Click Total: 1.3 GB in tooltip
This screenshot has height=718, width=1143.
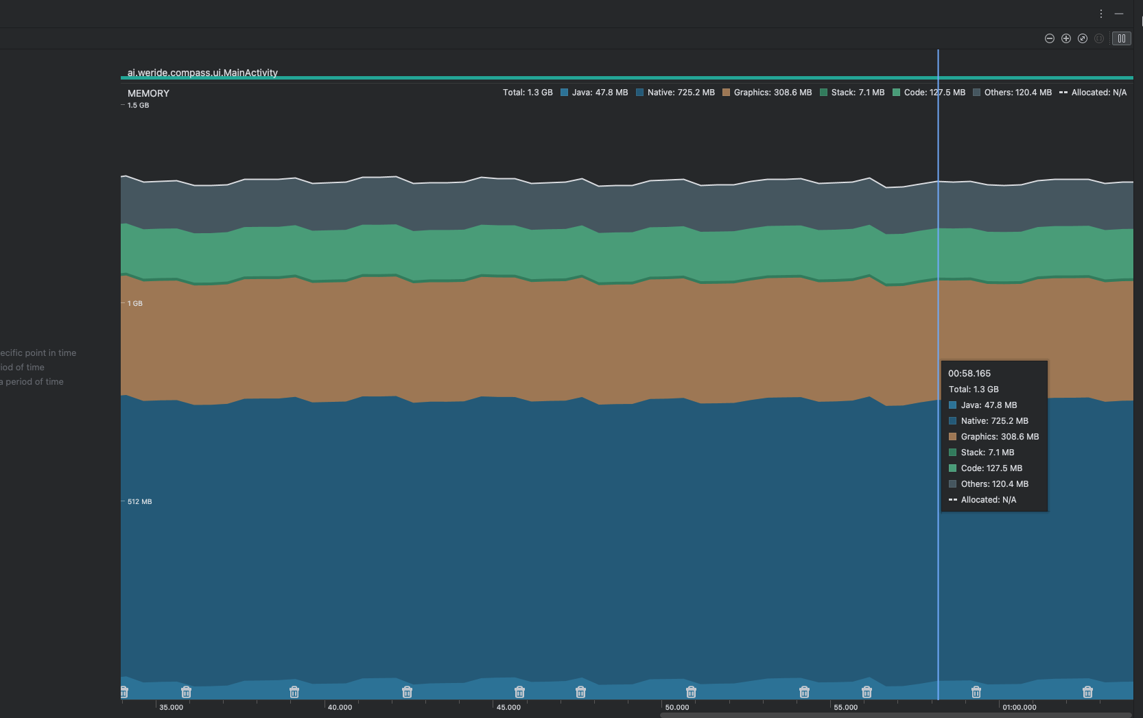(974, 390)
